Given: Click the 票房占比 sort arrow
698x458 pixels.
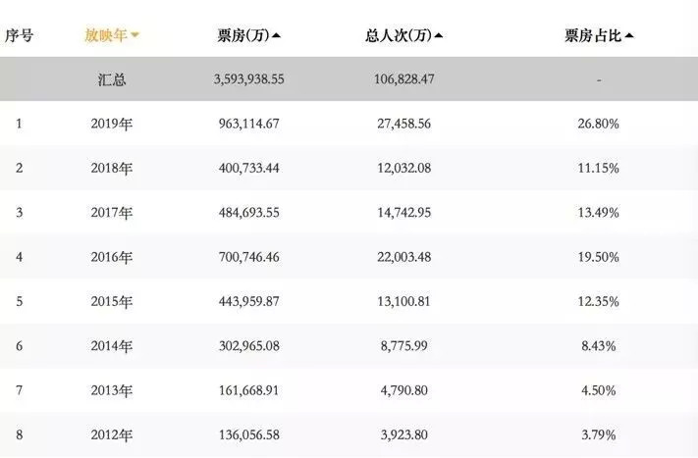Looking at the screenshot, I should (629, 36).
